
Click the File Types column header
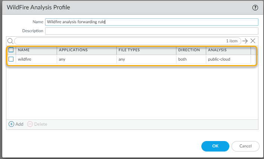[146, 50]
